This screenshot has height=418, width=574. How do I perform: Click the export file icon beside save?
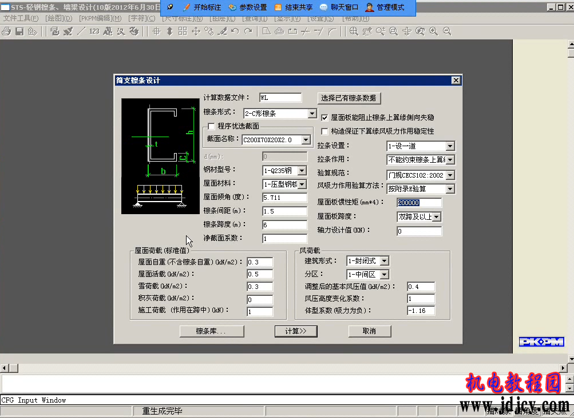tap(33, 31)
